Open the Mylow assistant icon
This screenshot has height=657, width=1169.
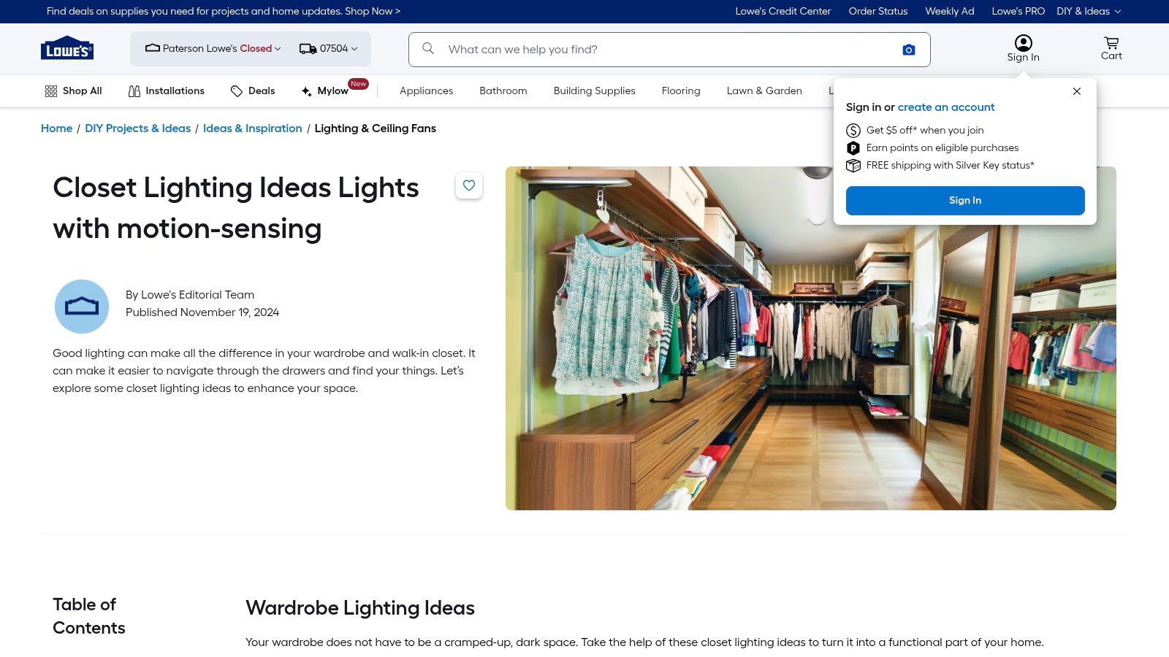click(306, 91)
